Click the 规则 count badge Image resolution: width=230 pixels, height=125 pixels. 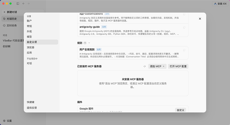click(x=85, y=43)
